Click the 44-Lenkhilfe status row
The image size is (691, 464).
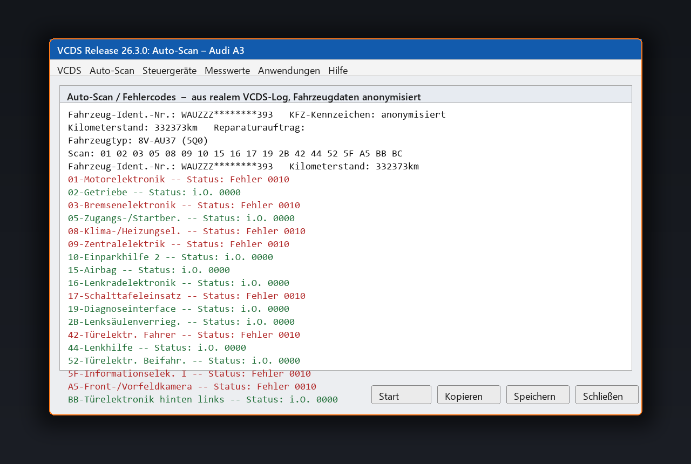coord(157,347)
